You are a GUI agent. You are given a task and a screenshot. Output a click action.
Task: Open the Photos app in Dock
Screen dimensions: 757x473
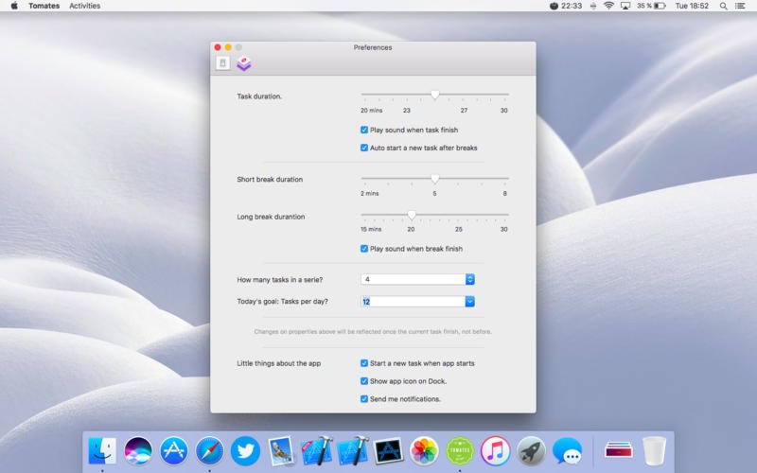(424, 450)
